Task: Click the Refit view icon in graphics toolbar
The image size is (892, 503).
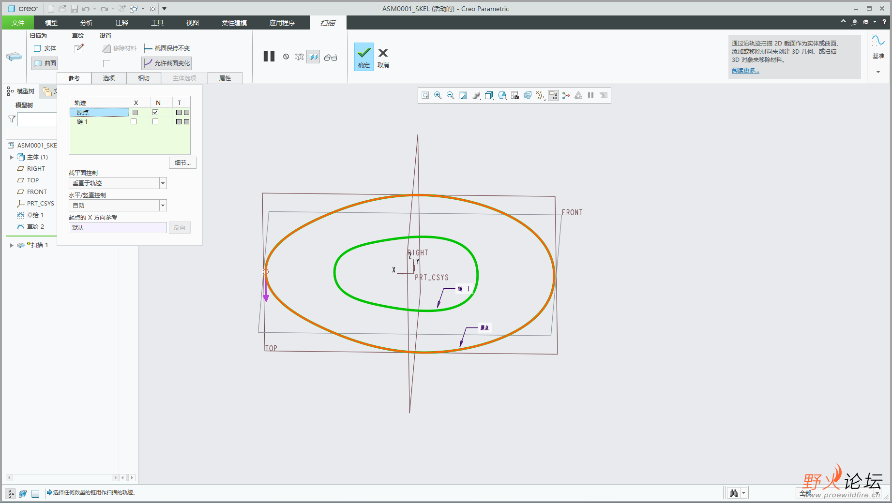Action: (425, 95)
